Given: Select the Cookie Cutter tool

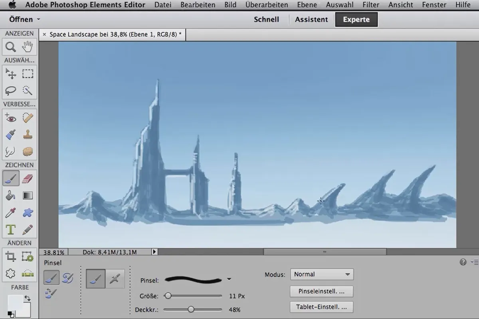Looking at the screenshot, I should click(11, 274).
